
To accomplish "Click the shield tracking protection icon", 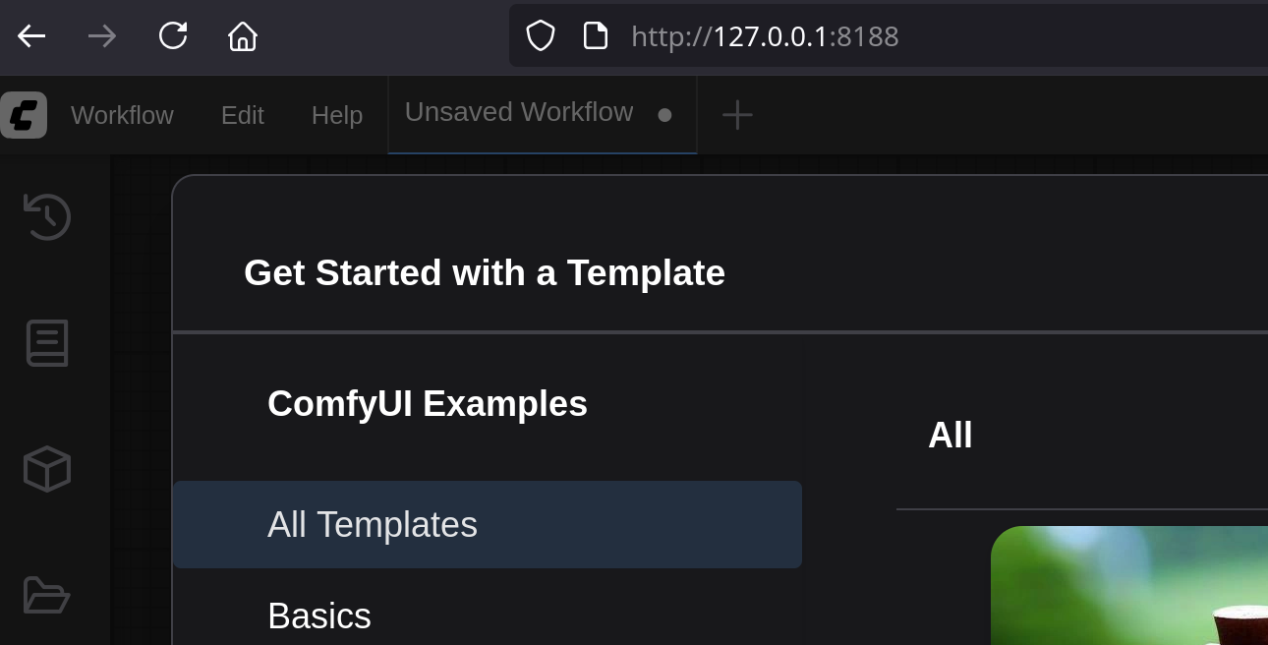I will click(541, 36).
